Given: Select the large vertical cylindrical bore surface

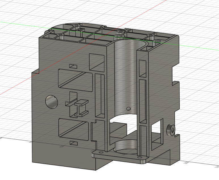Looking at the screenshot, I should pyautogui.click(x=125, y=77).
